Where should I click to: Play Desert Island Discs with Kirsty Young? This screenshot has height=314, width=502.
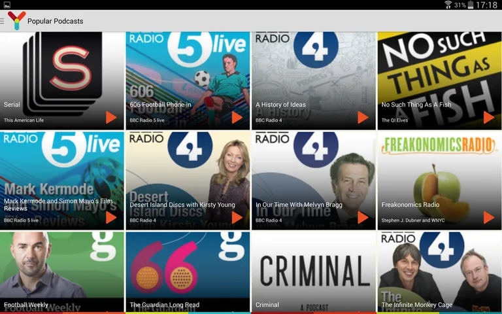click(x=237, y=218)
